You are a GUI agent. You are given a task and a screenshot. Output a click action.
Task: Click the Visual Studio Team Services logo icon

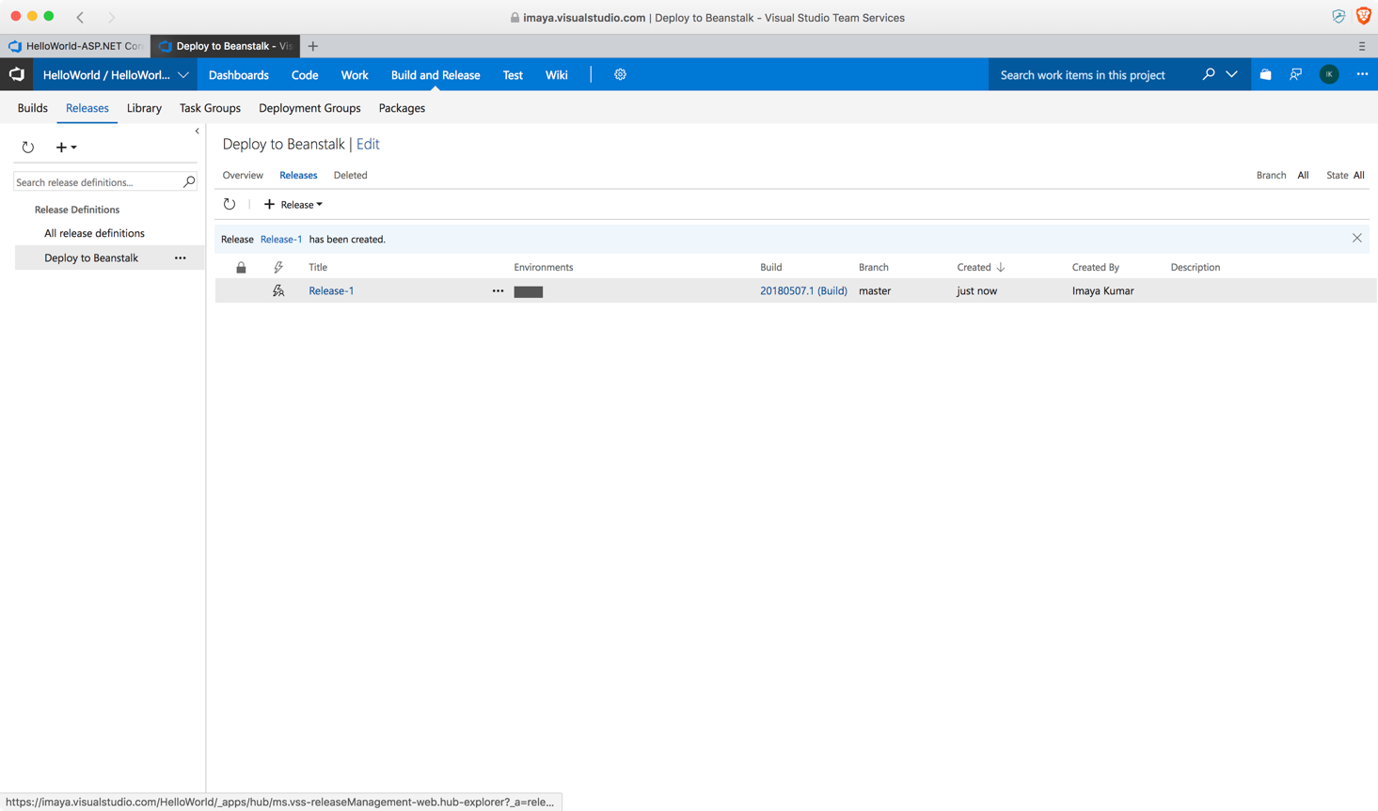[x=17, y=74]
